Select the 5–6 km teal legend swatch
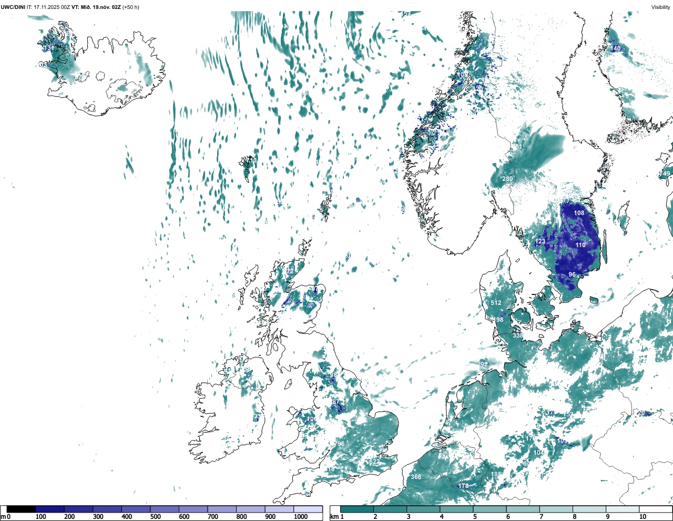This screenshot has height=521, width=673. tap(490, 509)
